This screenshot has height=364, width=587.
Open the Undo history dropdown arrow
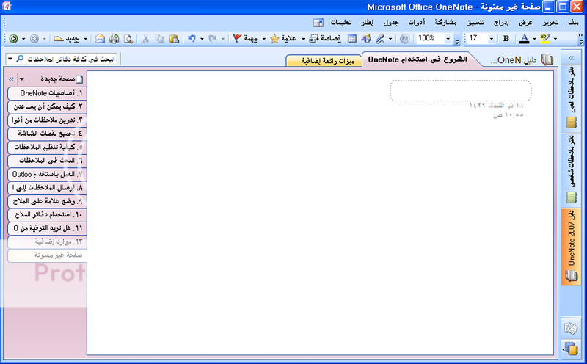click(202, 39)
